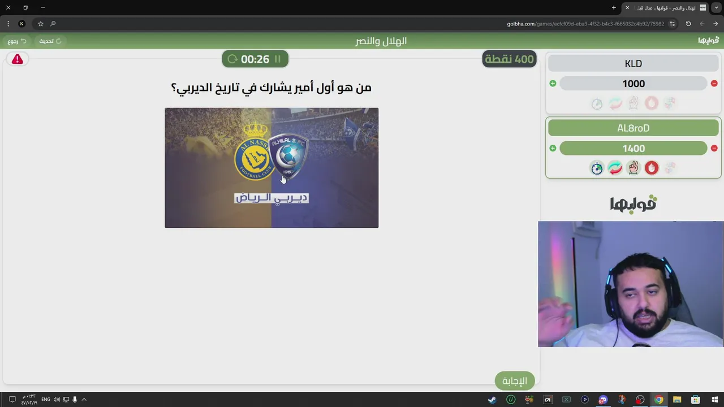Viewport: 724px width, 407px height.
Task: Click the red warning report icon
Action: click(x=18, y=59)
